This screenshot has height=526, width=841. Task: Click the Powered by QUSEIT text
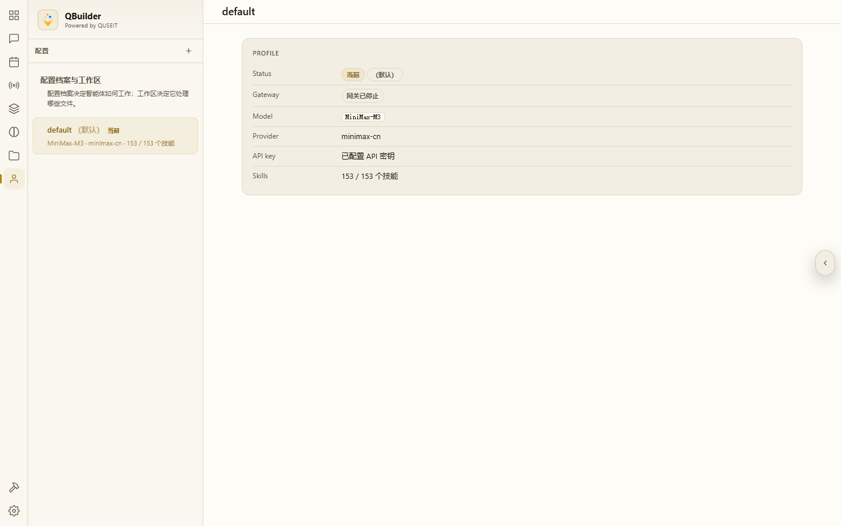(91, 26)
